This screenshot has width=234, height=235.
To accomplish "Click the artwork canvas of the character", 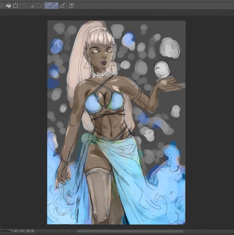I will click(x=116, y=122).
